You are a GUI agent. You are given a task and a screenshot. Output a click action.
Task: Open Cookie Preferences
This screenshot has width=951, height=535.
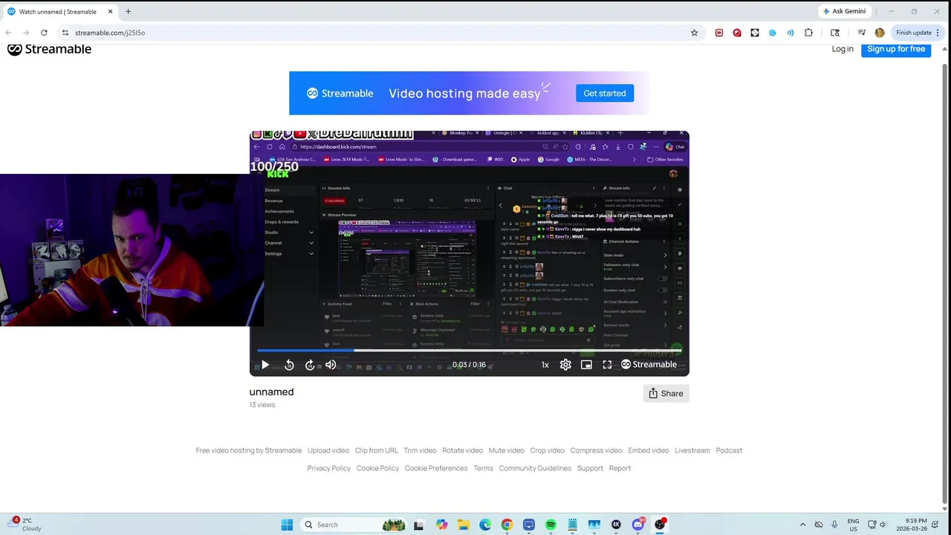click(436, 468)
